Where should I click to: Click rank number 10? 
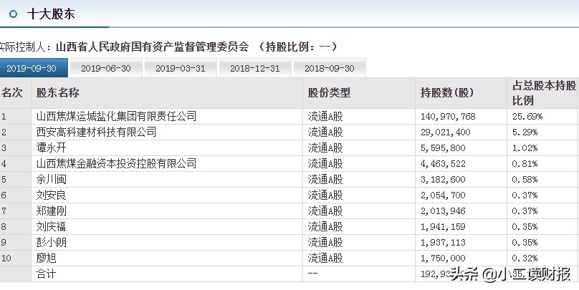(x=6, y=258)
